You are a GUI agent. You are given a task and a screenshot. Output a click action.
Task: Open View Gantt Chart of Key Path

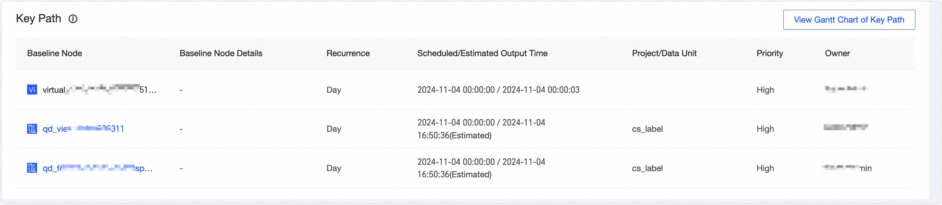pos(849,20)
